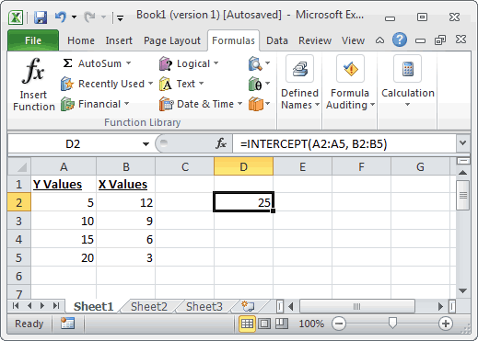The height and width of the screenshot is (341, 478).
Task: Click the zoom in plus button
Action: [446, 324]
